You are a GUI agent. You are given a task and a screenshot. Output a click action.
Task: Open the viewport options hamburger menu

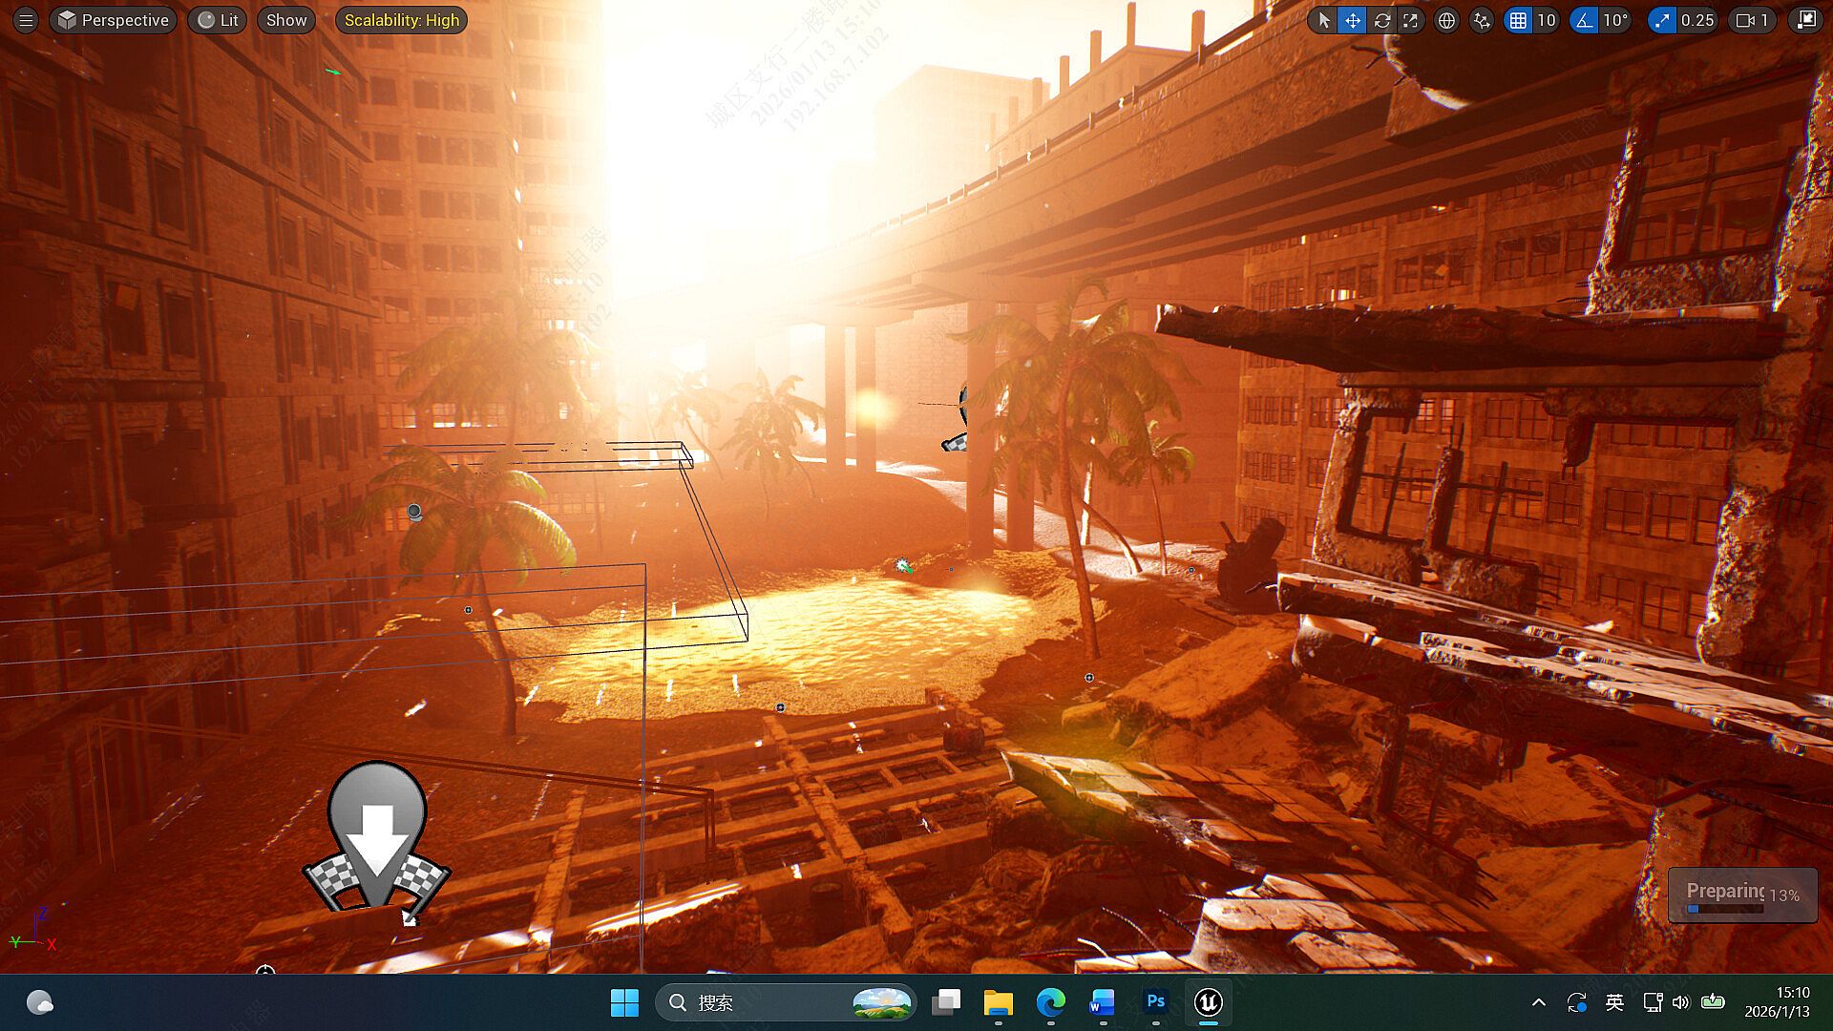click(26, 20)
